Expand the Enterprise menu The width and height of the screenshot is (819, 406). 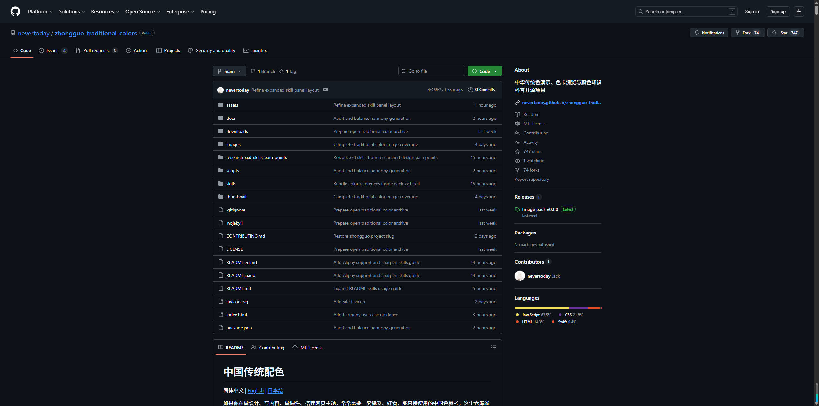[180, 11]
